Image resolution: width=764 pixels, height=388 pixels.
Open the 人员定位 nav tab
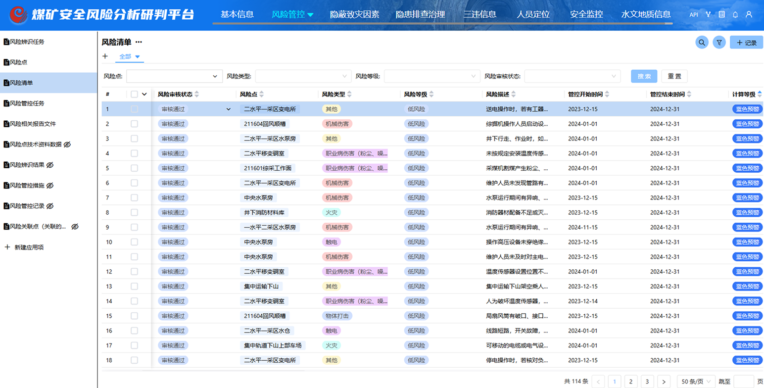pos(533,15)
